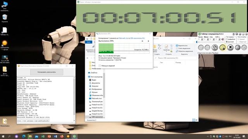
Task: Open the Рабочий стол link in copy dialog
Action: click(124, 38)
